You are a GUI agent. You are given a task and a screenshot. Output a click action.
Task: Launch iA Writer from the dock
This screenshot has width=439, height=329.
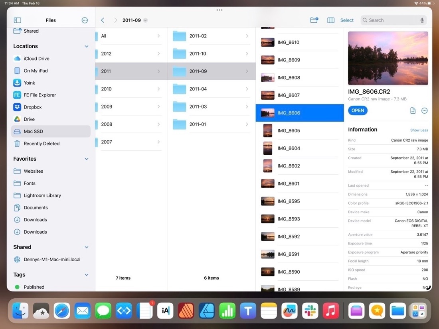coord(165,311)
